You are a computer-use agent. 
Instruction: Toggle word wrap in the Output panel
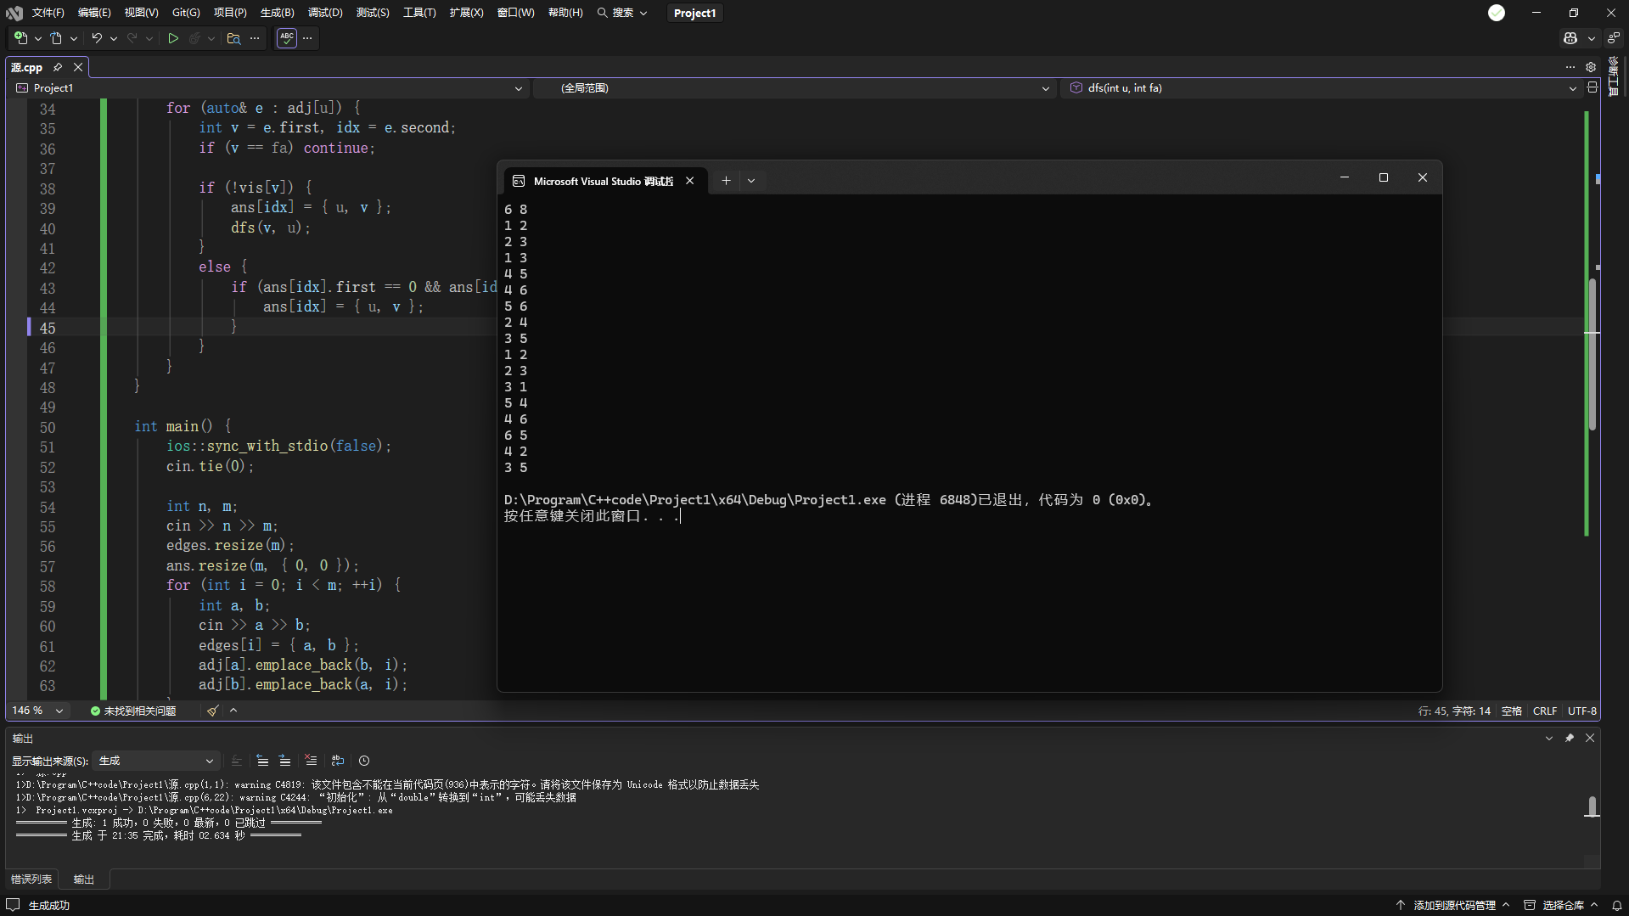[338, 761]
